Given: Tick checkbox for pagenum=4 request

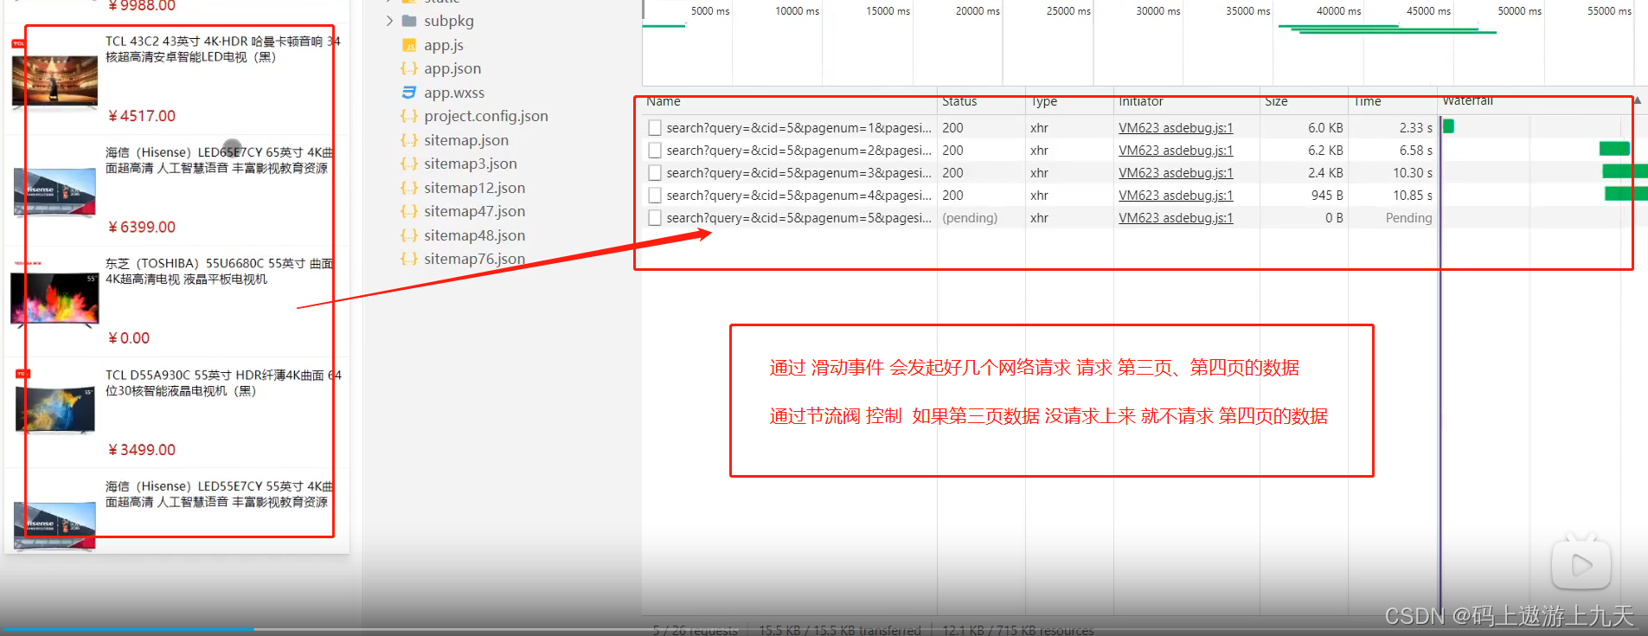Looking at the screenshot, I should (x=655, y=196).
